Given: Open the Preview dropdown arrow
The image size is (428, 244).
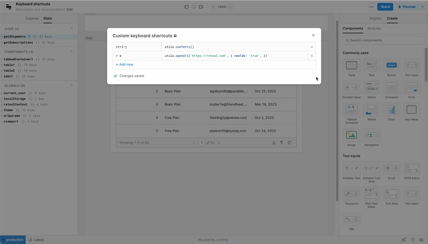Looking at the screenshot, I should click(422, 7).
